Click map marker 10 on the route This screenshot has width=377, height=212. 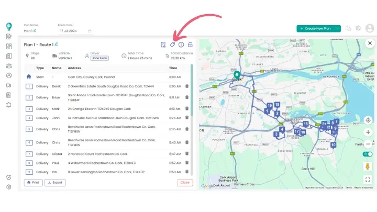pos(333,144)
